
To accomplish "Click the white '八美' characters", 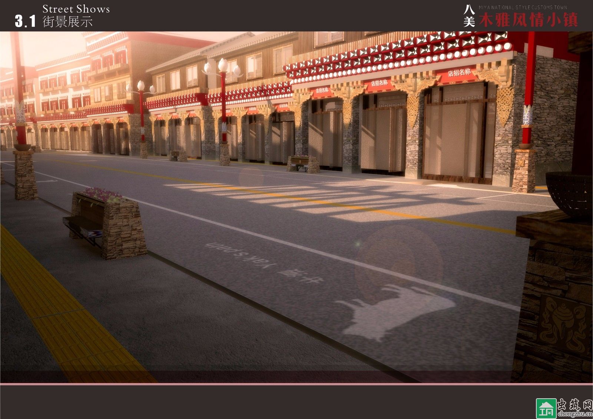I will 469,16.
